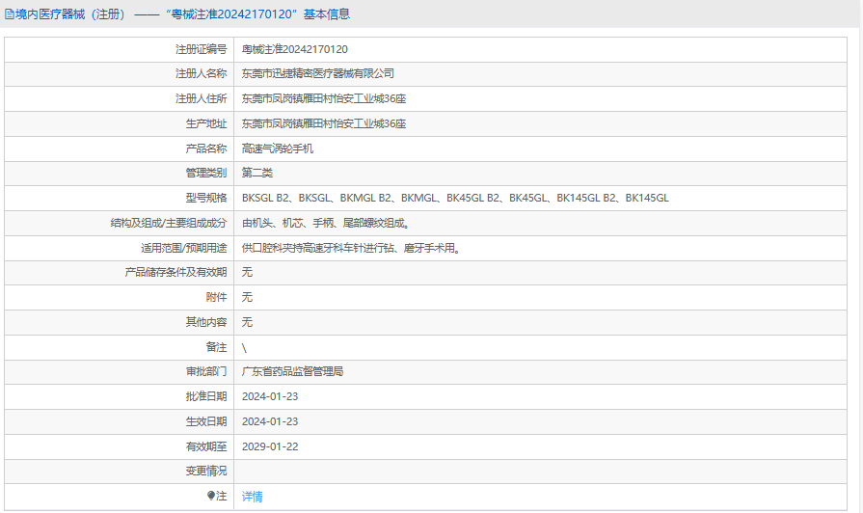Screen dimensions: 863x513
Task: Click the 有效期至 label cell
Action: (x=120, y=447)
